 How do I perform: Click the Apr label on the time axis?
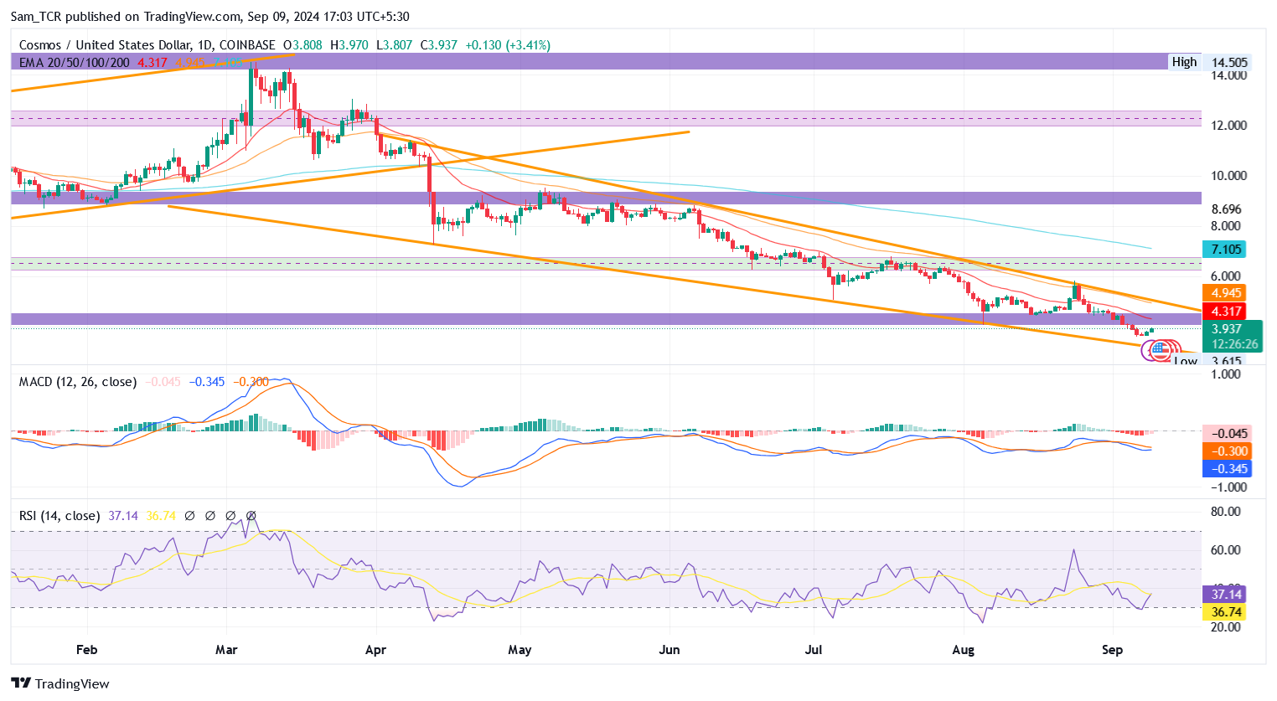pos(375,650)
